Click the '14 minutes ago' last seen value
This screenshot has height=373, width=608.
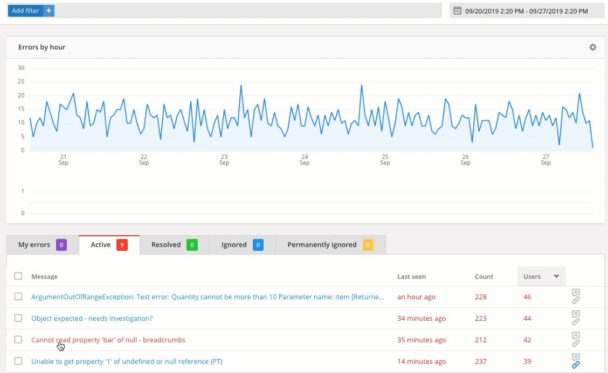coord(422,361)
